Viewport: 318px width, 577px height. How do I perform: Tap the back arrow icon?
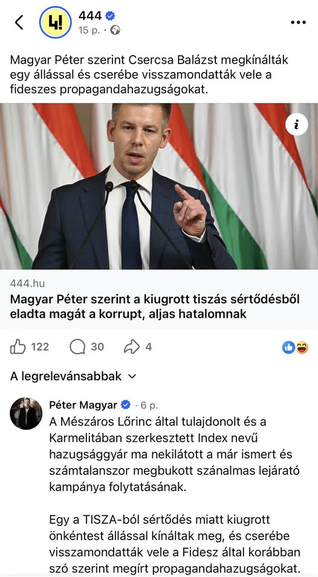point(19,22)
